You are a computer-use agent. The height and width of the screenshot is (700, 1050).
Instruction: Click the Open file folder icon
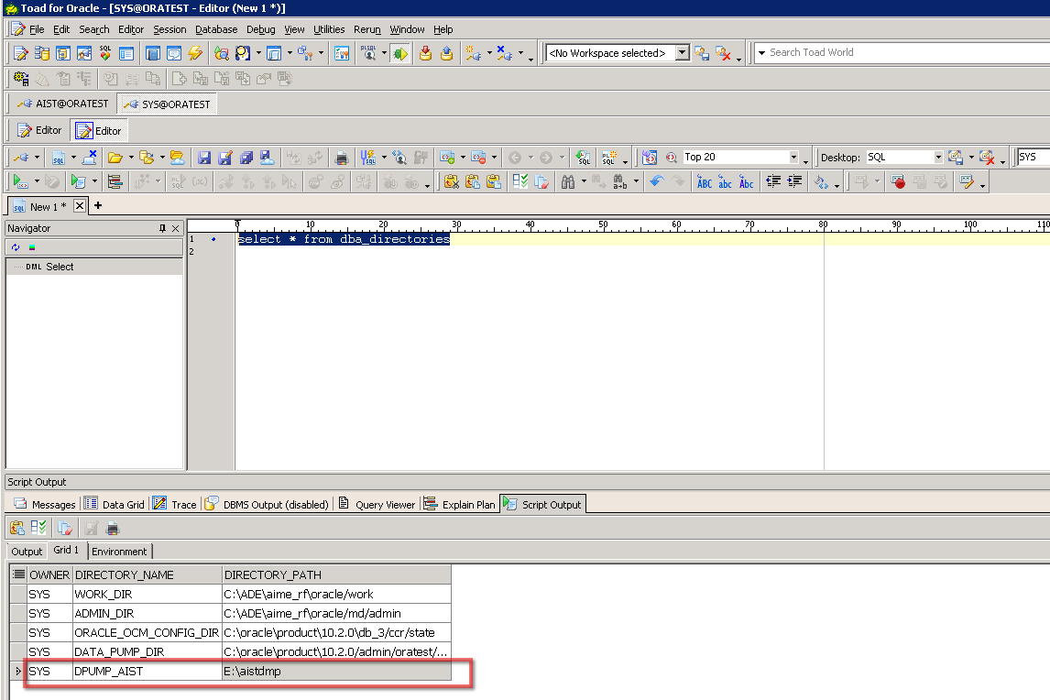(x=115, y=158)
